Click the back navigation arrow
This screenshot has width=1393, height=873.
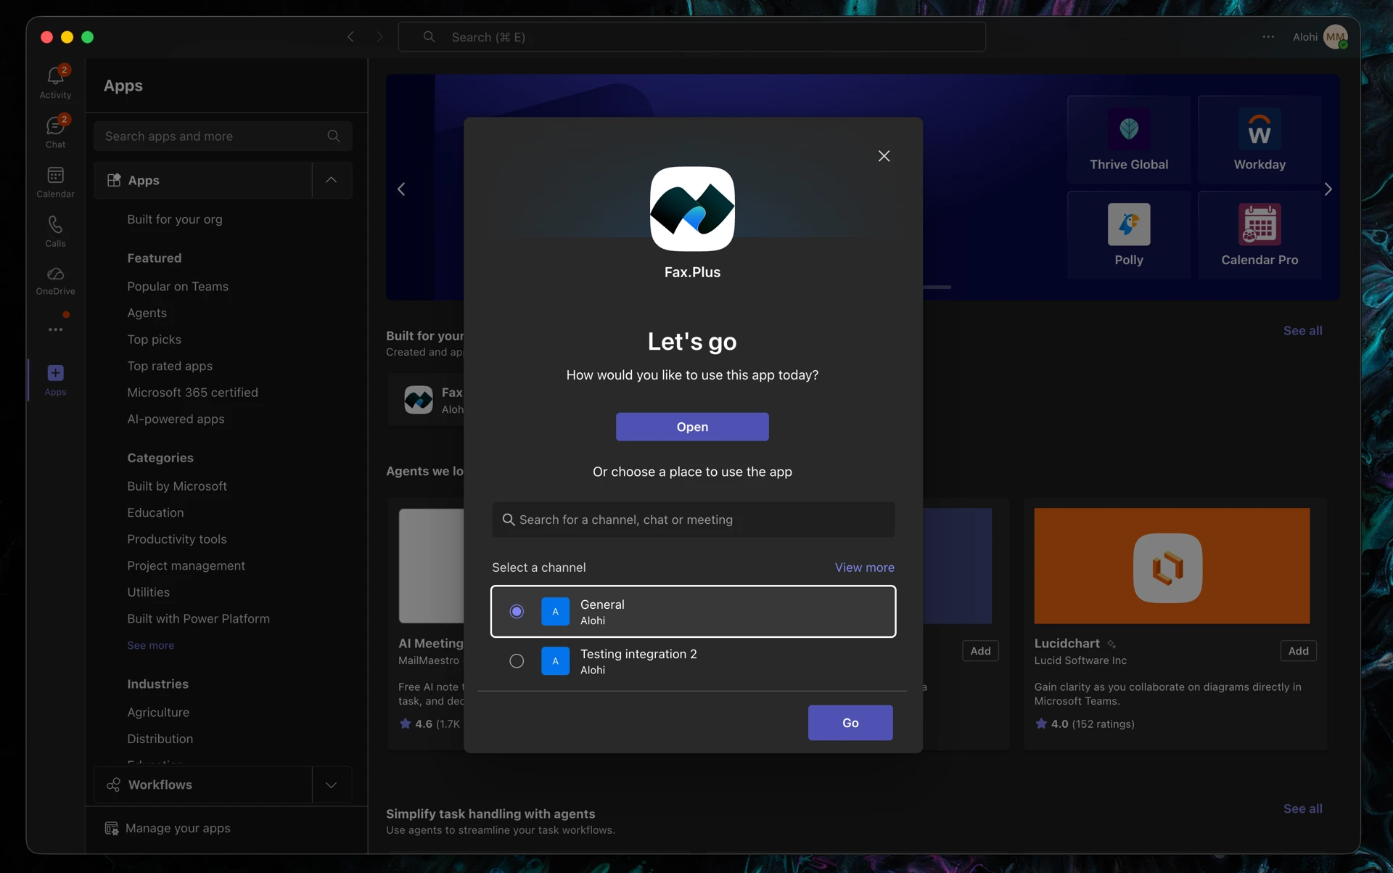(350, 37)
